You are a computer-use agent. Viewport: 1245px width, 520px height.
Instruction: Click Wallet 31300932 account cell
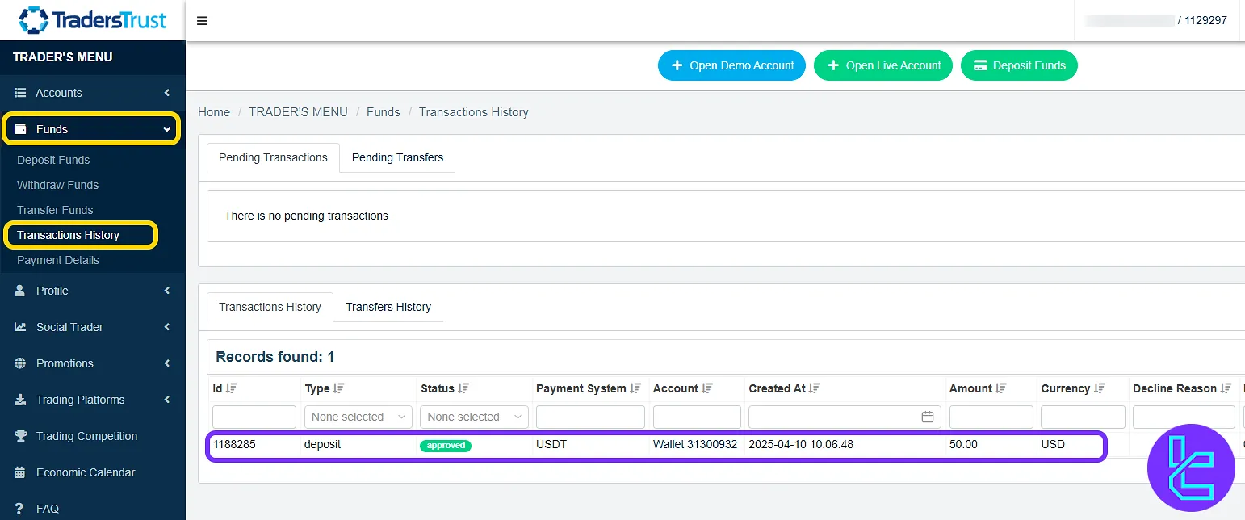(695, 444)
